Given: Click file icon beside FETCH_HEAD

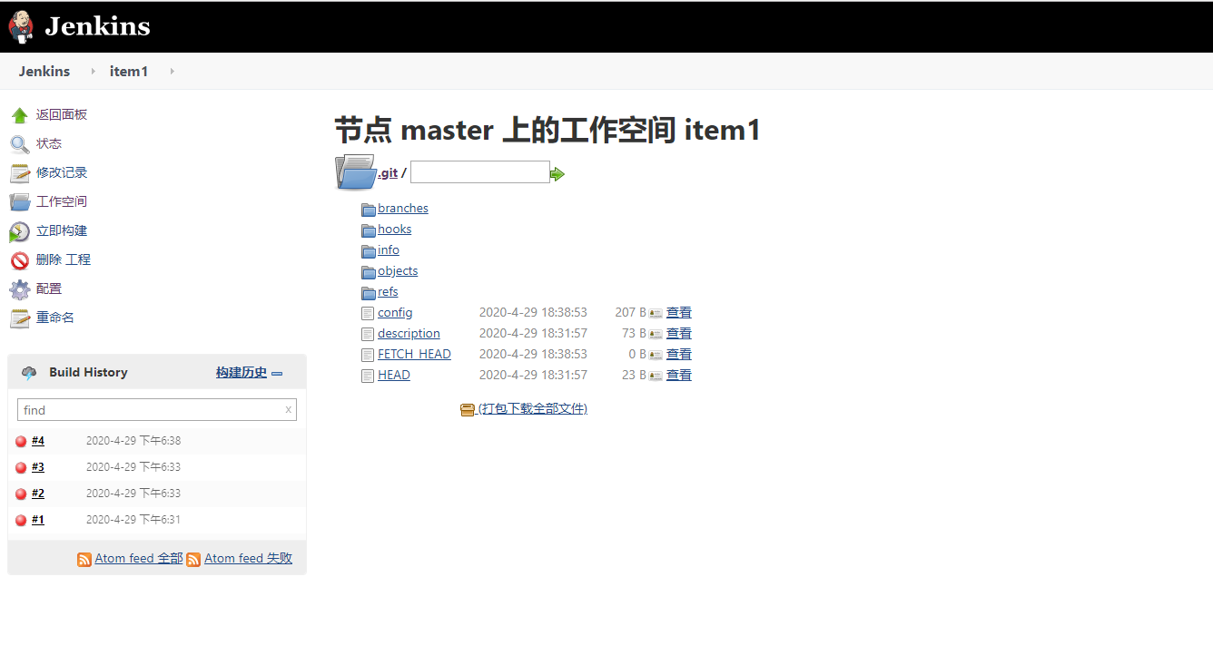Looking at the screenshot, I should point(368,355).
